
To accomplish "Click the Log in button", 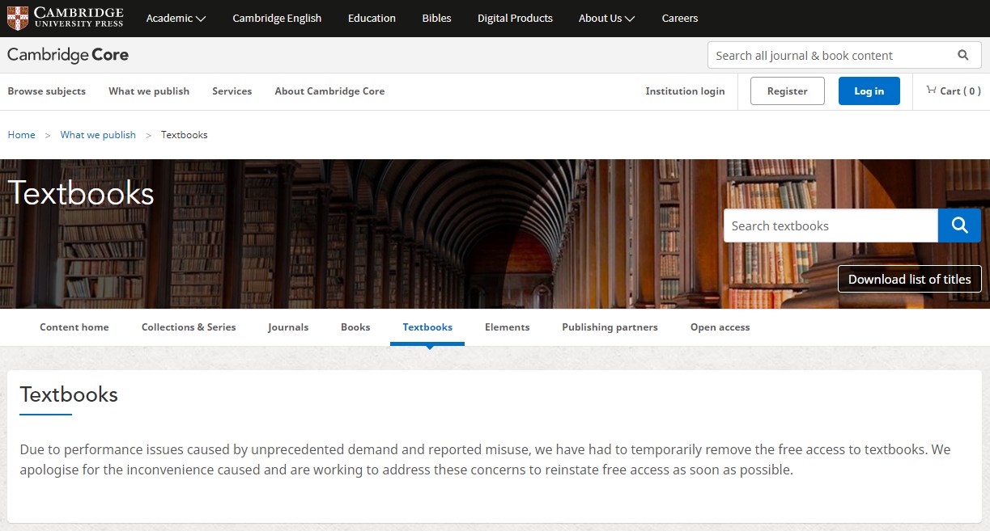I will coord(869,91).
